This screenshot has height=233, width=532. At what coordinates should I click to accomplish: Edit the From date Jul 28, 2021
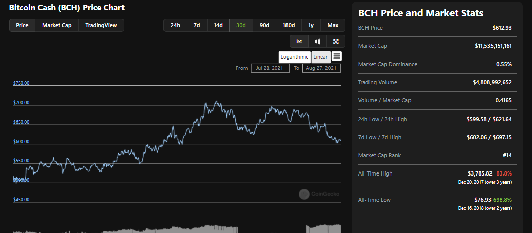tap(270, 68)
